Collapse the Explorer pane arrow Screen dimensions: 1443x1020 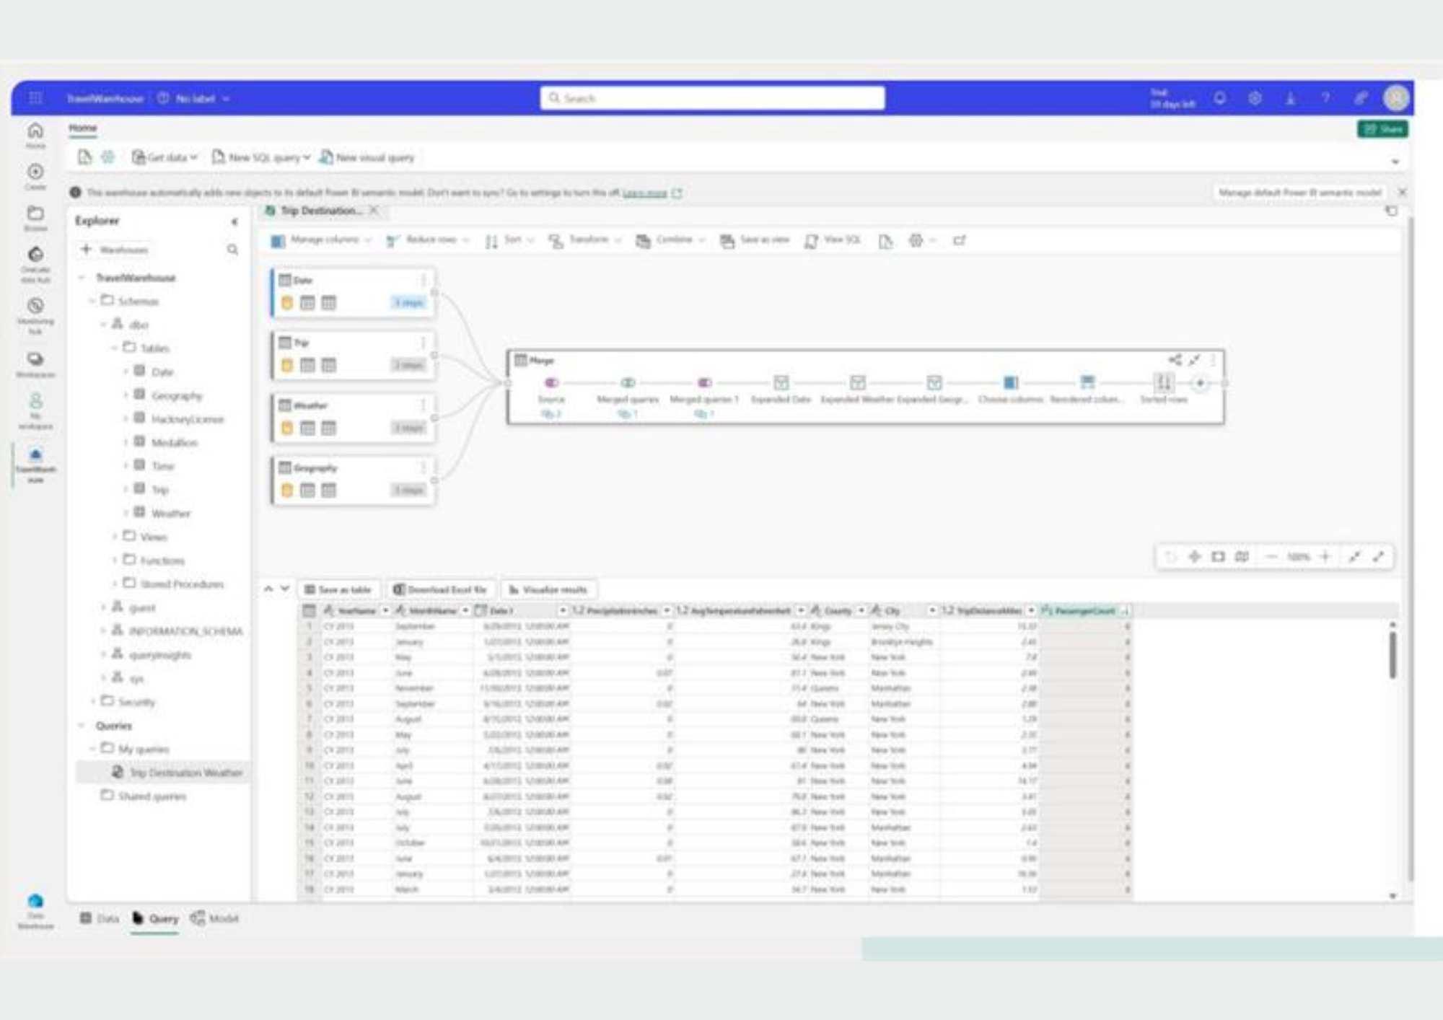coord(234,221)
